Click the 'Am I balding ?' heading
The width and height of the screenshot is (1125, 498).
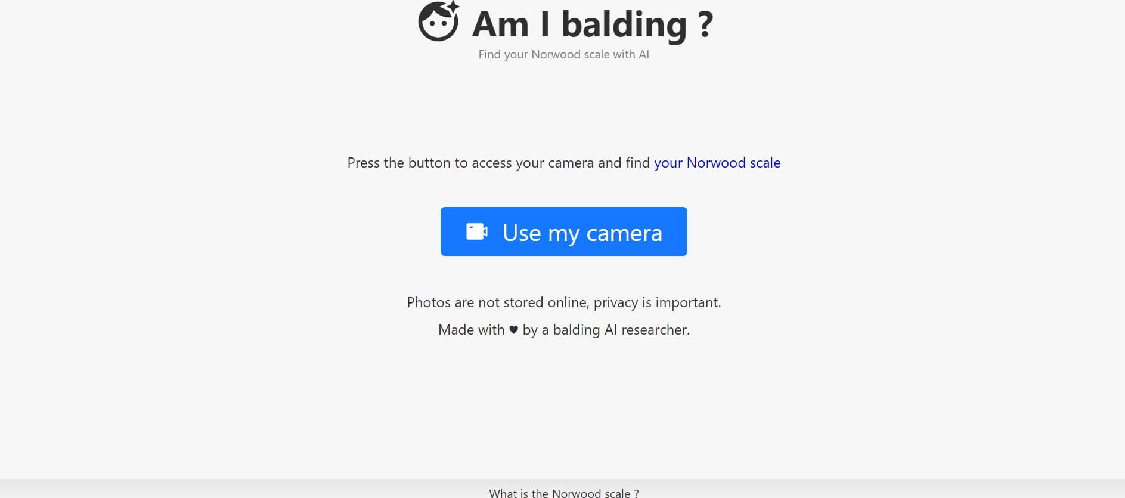pos(593,24)
